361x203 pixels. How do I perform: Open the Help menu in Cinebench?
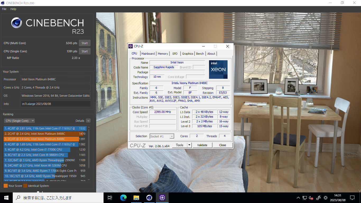13,9
